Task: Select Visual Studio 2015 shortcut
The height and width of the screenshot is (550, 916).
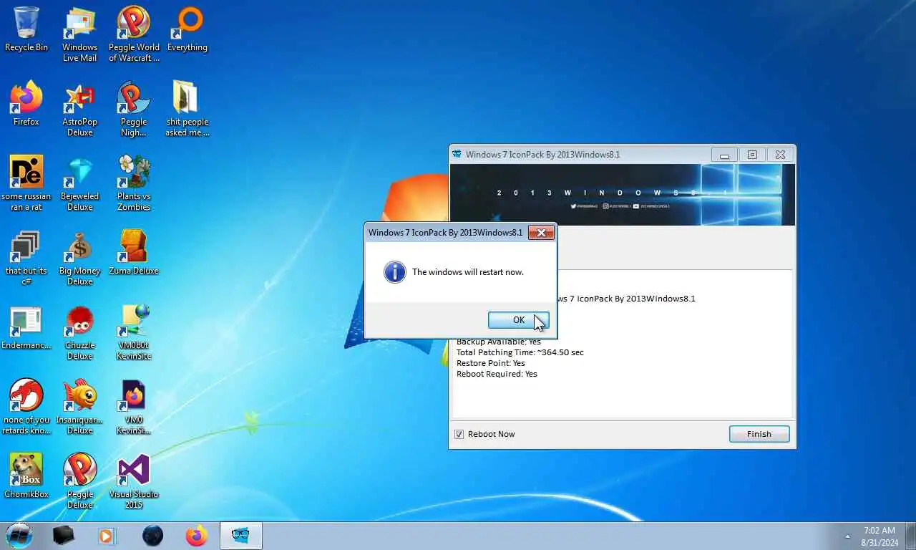Action: [134, 481]
